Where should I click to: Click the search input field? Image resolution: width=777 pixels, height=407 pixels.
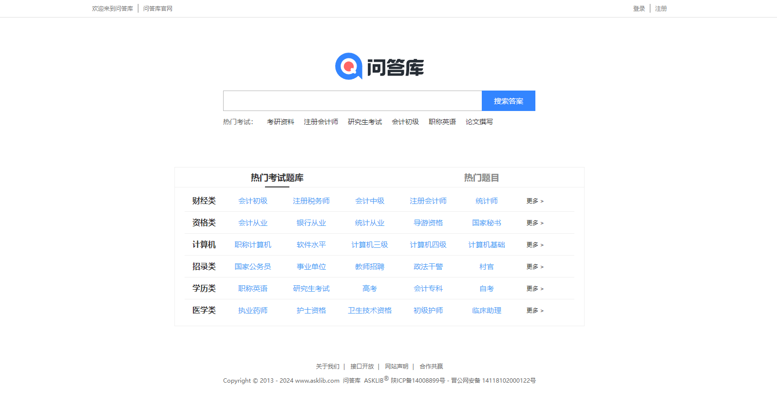click(353, 101)
